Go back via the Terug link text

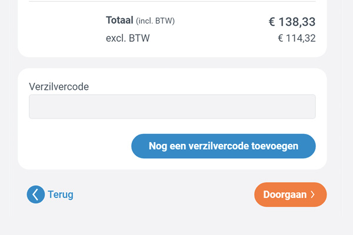point(61,194)
